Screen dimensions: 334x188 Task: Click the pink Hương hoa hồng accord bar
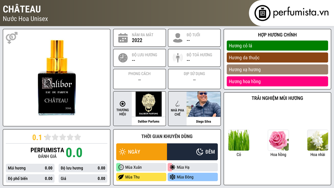tap(277, 81)
